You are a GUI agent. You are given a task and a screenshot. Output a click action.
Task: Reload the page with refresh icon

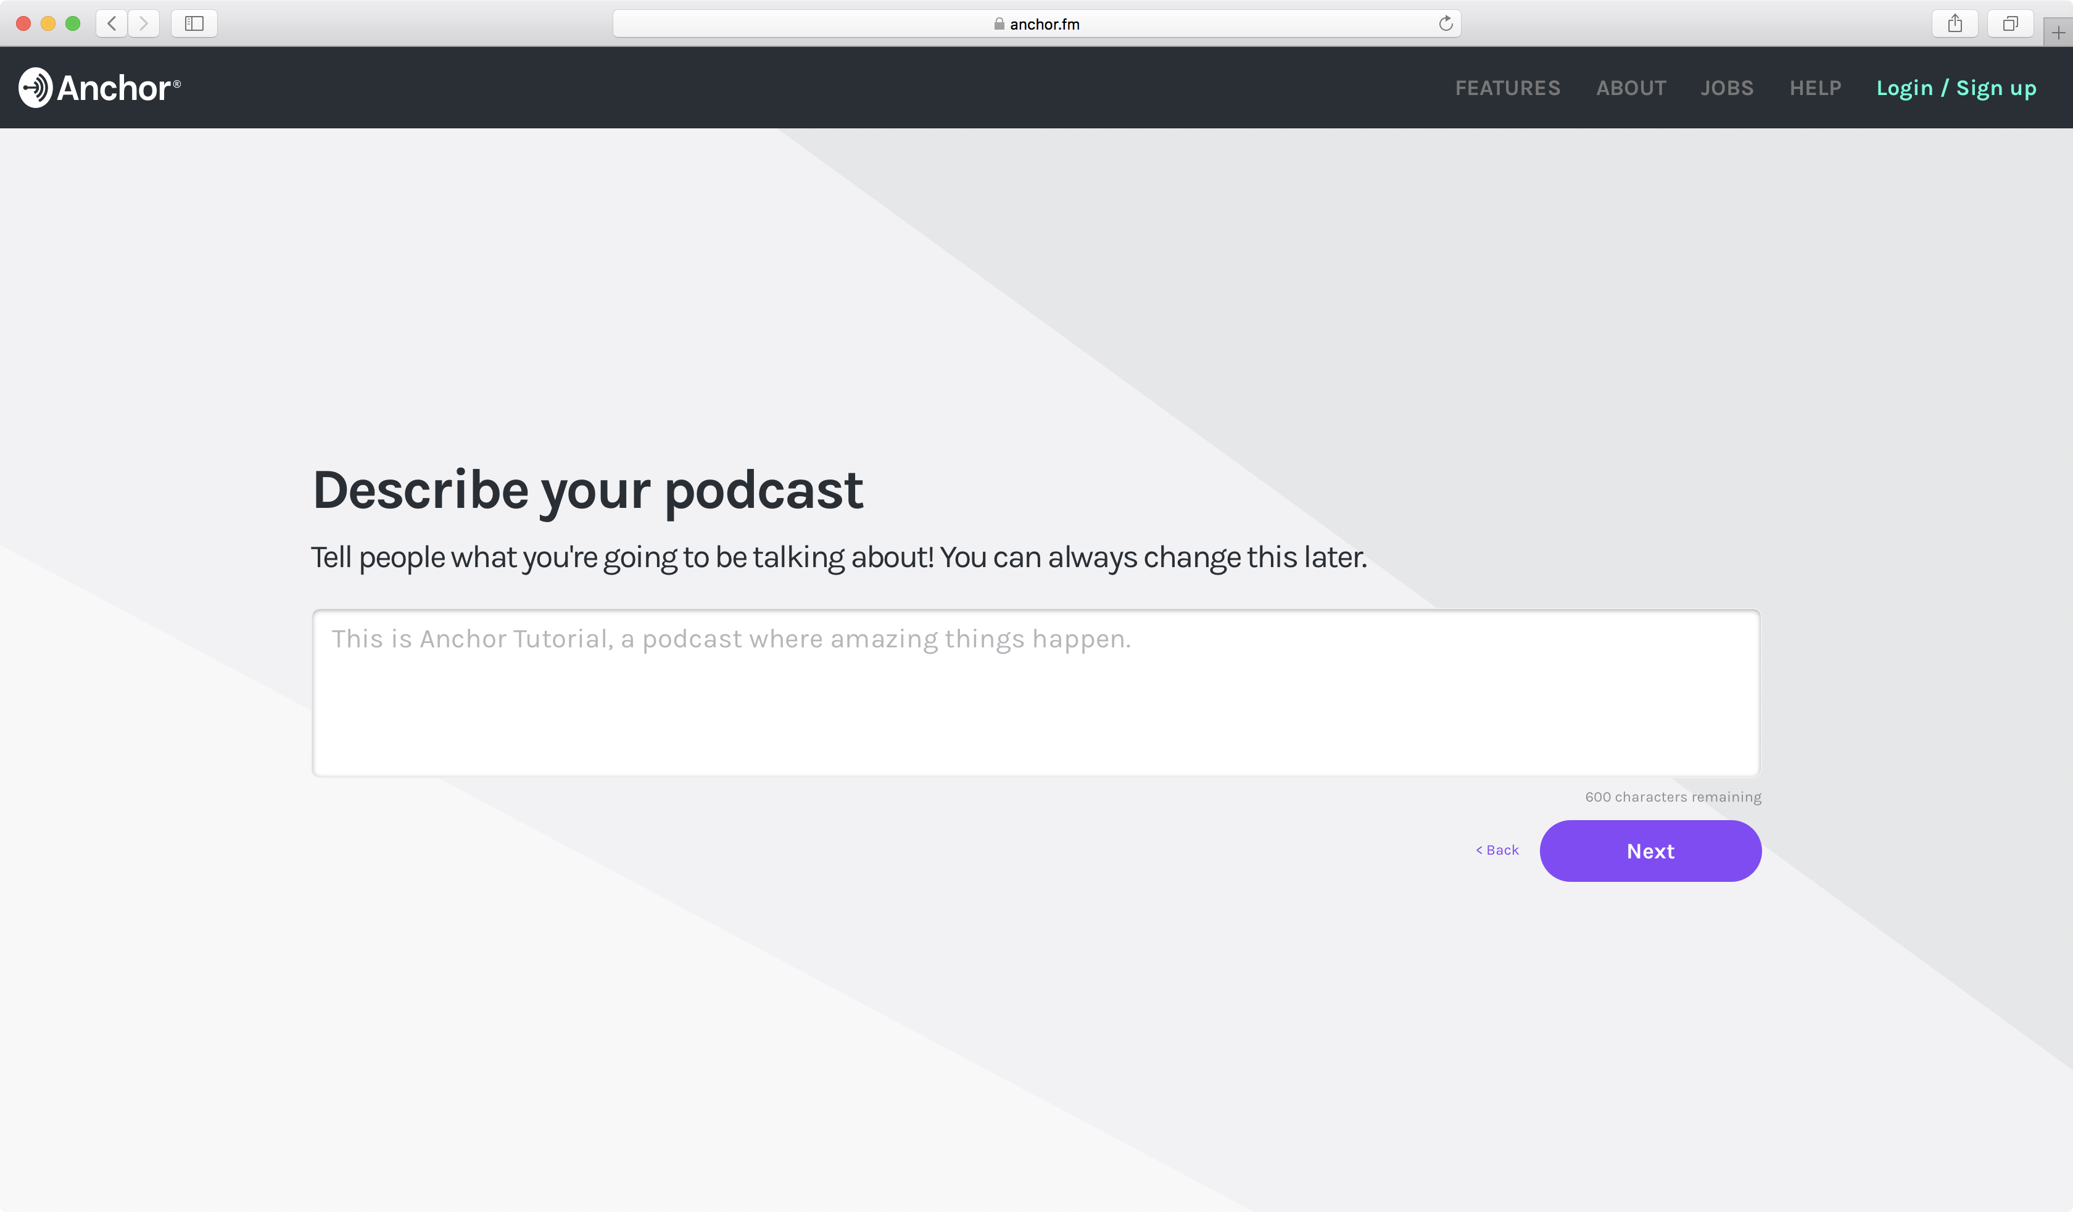coord(1446,23)
